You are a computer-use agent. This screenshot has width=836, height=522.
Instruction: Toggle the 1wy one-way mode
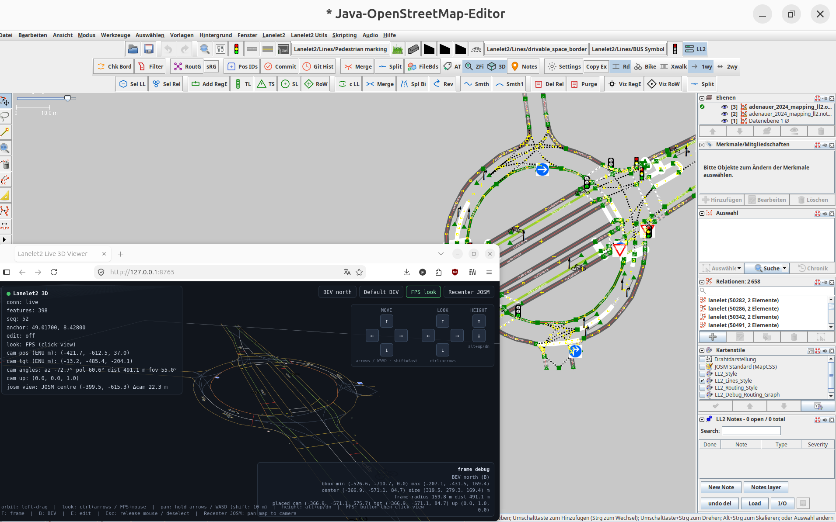click(701, 66)
